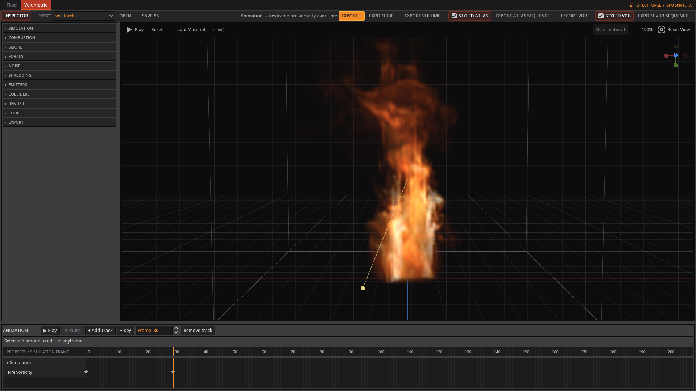Expand the Loop section

(59, 113)
